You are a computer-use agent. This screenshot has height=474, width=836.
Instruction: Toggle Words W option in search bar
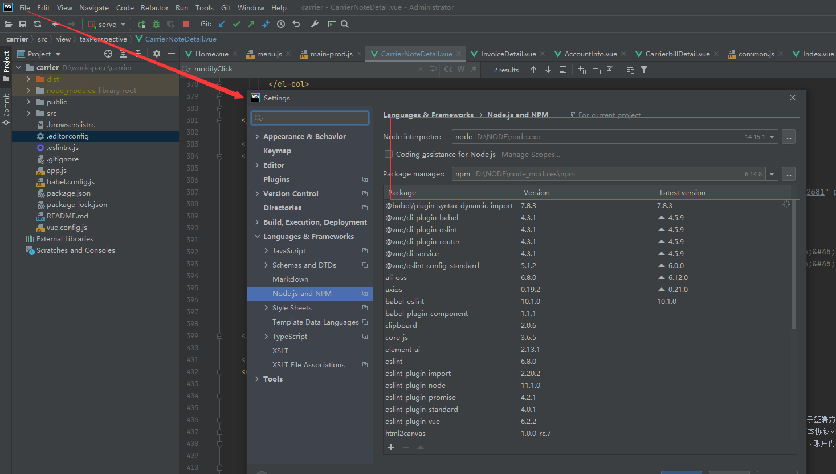point(461,69)
